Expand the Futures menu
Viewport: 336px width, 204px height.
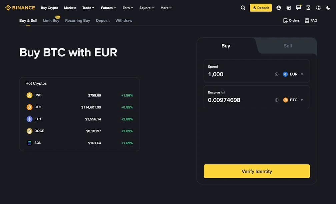[108, 8]
